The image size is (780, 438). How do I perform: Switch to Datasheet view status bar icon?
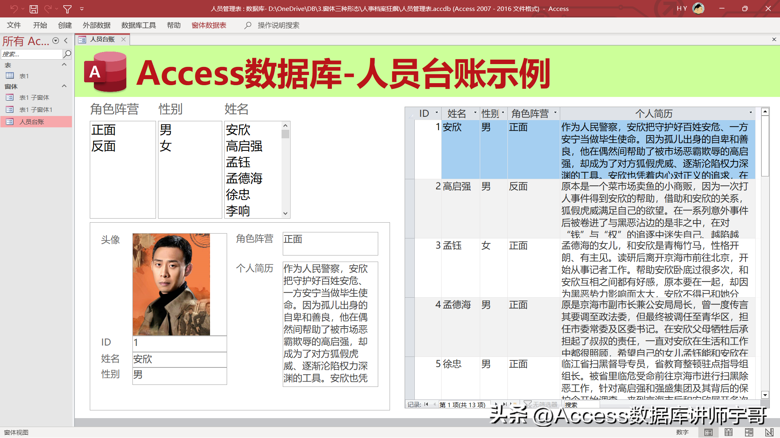tap(729, 432)
